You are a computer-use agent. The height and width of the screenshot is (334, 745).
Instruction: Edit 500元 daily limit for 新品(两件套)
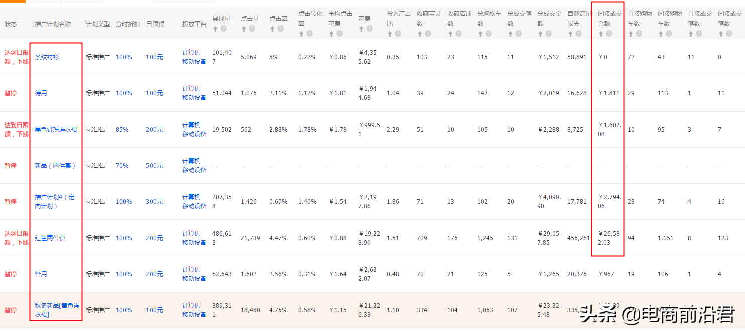tap(154, 166)
